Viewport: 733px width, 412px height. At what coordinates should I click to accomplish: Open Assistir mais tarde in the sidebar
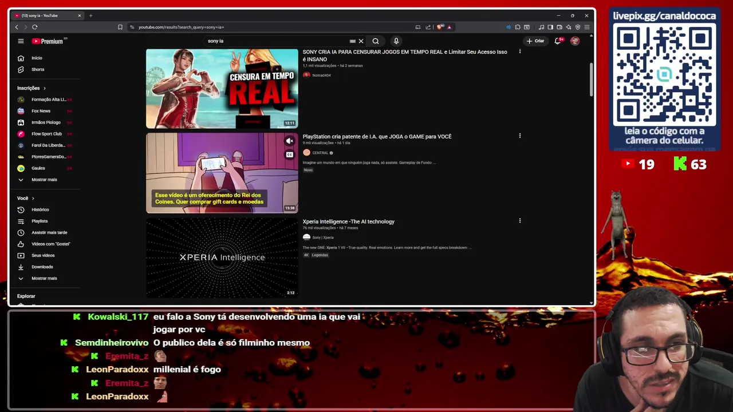pyautogui.click(x=44, y=232)
